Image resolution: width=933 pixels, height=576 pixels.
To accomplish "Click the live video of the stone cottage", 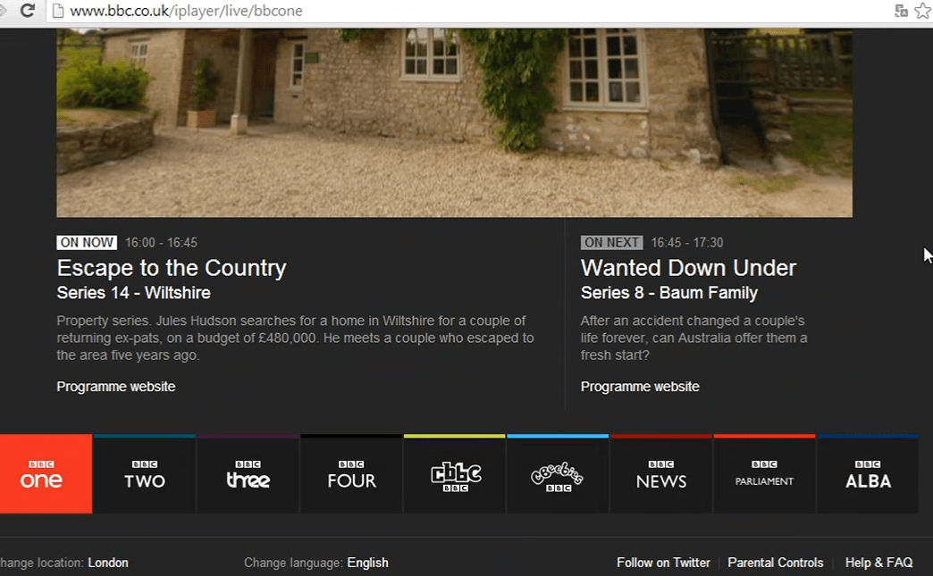I will coord(455,122).
